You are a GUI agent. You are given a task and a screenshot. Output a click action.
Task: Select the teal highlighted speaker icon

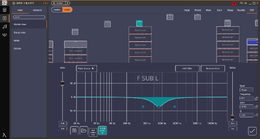(139, 23)
